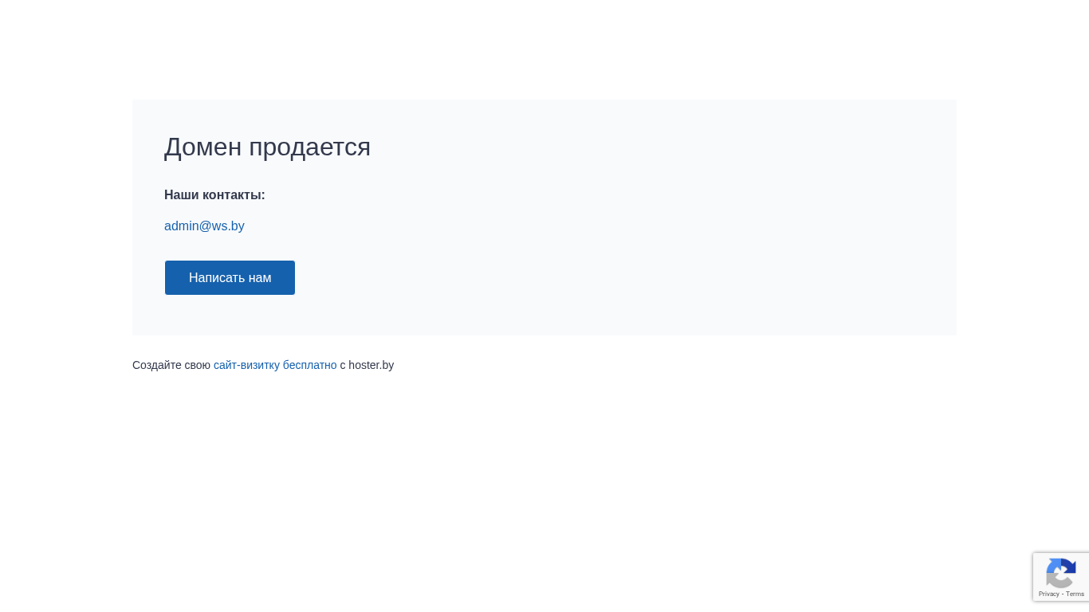1089x612 pixels.
Task: Click the Написать нам button
Action: tap(230, 277)
